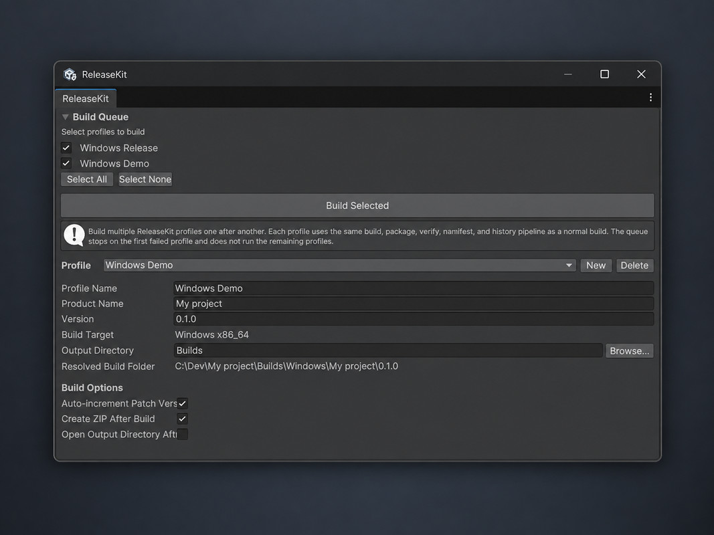Edit the Profile Name input field
The image size is (714, 535).
tap(414, 288)
